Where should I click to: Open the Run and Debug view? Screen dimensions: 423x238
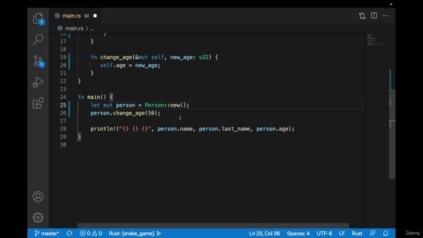click(38, 82)
